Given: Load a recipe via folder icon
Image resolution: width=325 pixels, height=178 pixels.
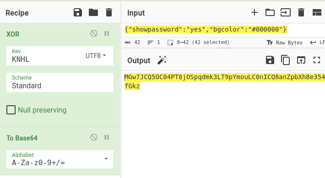Looking at the screenshot, I should pyautogui.click(x=93, y=12).
